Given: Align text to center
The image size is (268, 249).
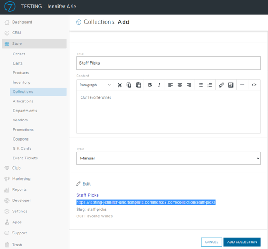Looking at the screenshot, I should 180,85.
